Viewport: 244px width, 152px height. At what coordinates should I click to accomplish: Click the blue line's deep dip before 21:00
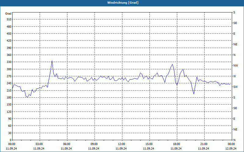(194, 94)
